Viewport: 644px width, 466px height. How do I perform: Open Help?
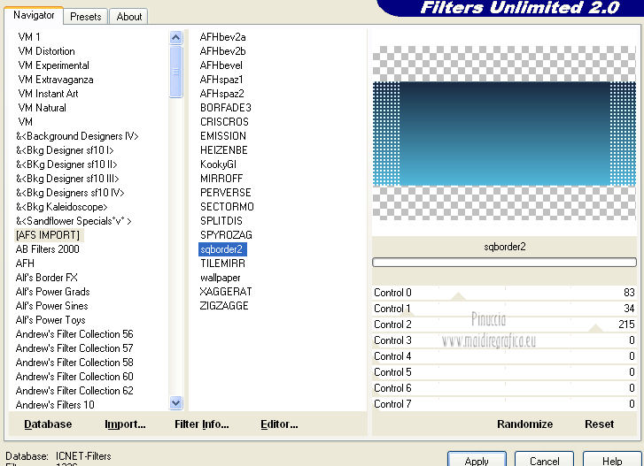tap(612, 460)
